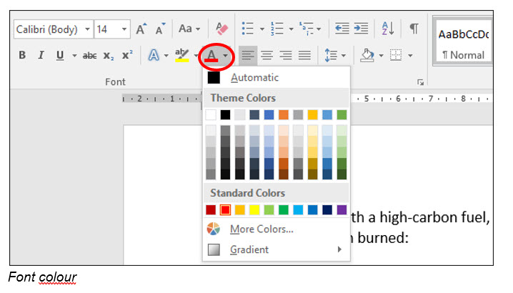Viewport: 513px width, 293px height.
Task: Toggle Underline formatting
Action: (x=60, y=55)
